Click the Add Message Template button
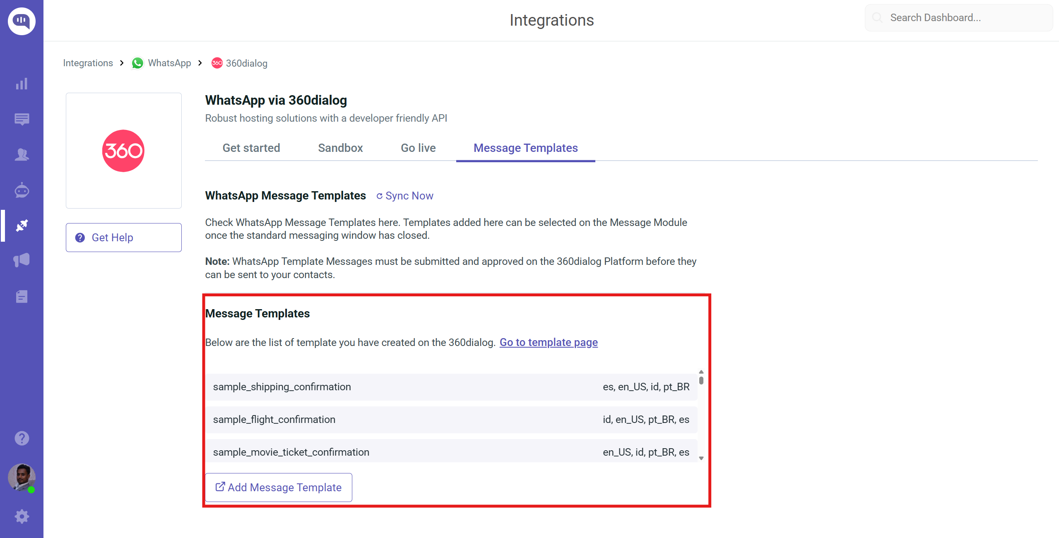The height and width of the screenshot is (538, 1059). click(x=279, y=488)
